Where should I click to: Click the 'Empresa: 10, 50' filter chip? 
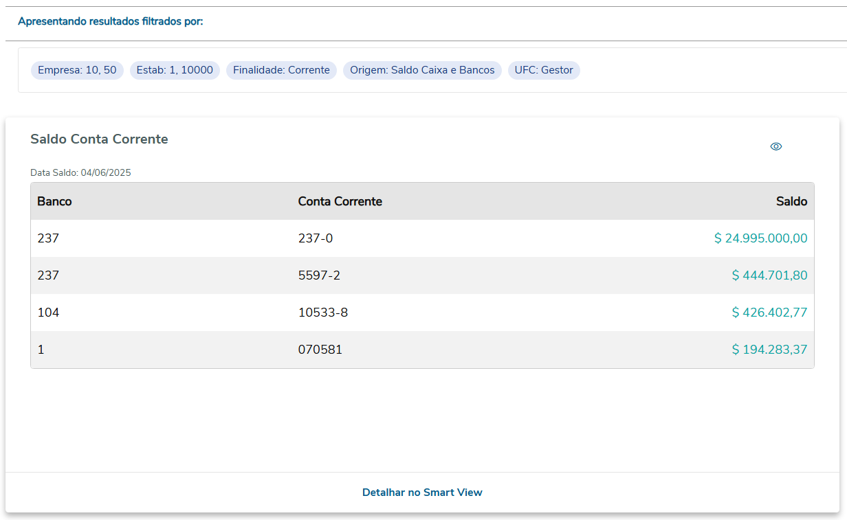[77, 70]
